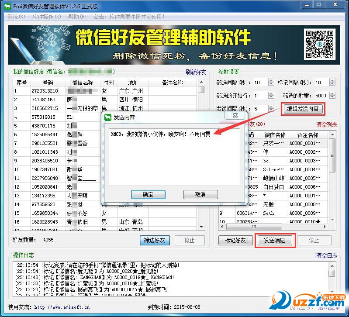Open the http://www.emisoft.cn link

click(62, 307)
